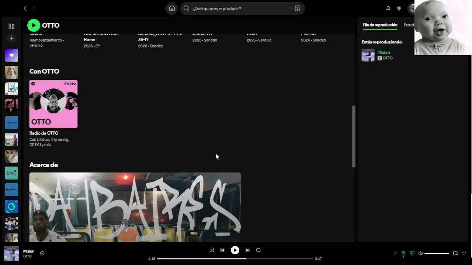The image size is (472, 265).
Task: Open Radio de OTTO cover
Action: (x=53, y=104)
